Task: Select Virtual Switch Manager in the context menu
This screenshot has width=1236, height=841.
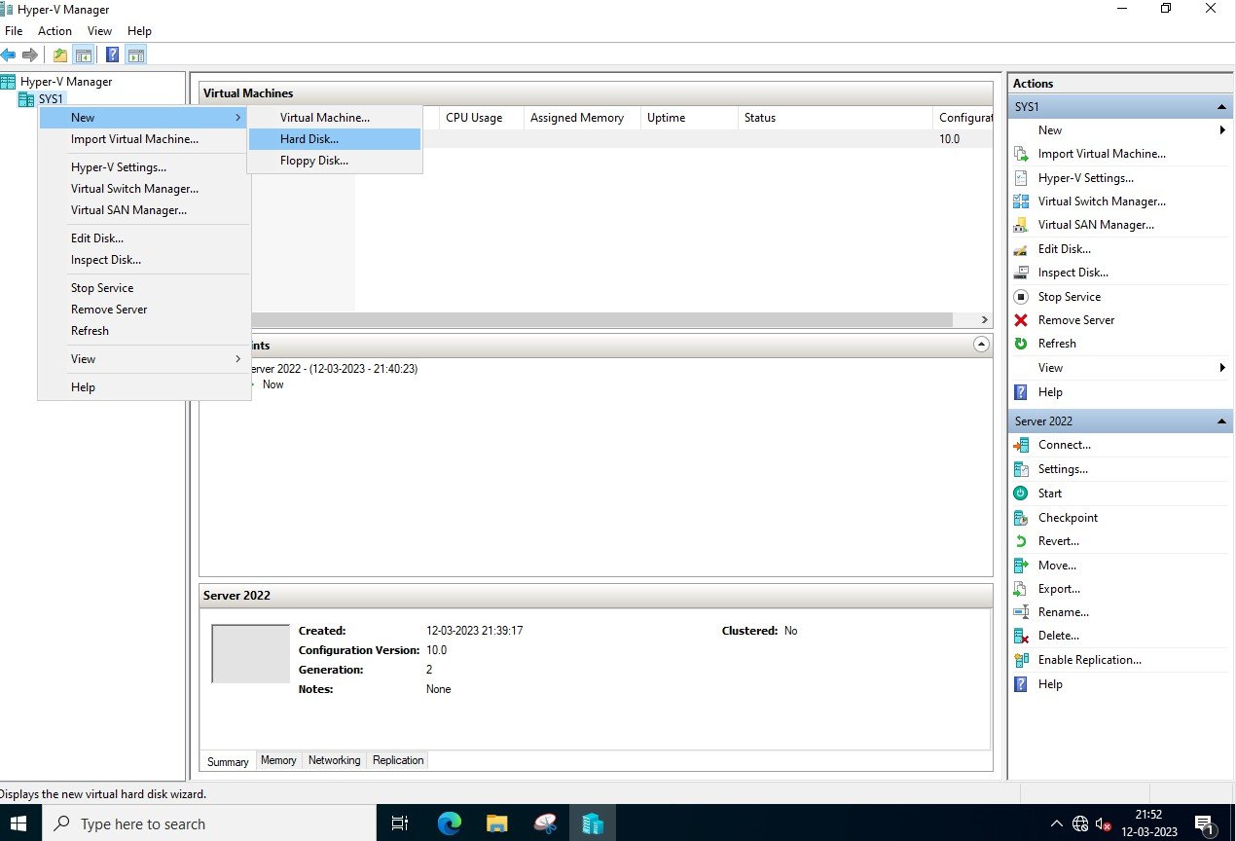Action: [144, 189]
